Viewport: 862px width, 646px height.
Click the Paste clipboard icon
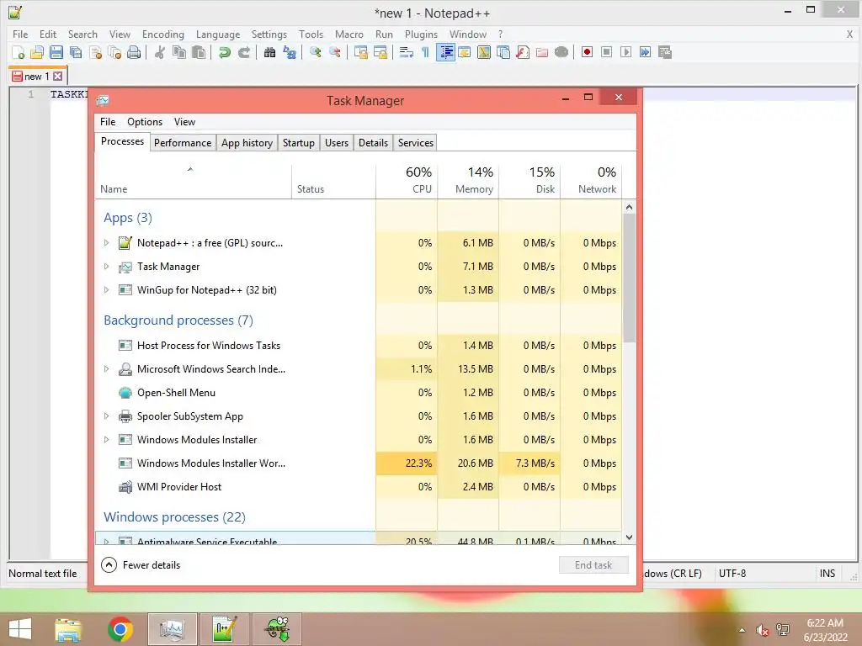pyautogui.click(x=199, y=53)
